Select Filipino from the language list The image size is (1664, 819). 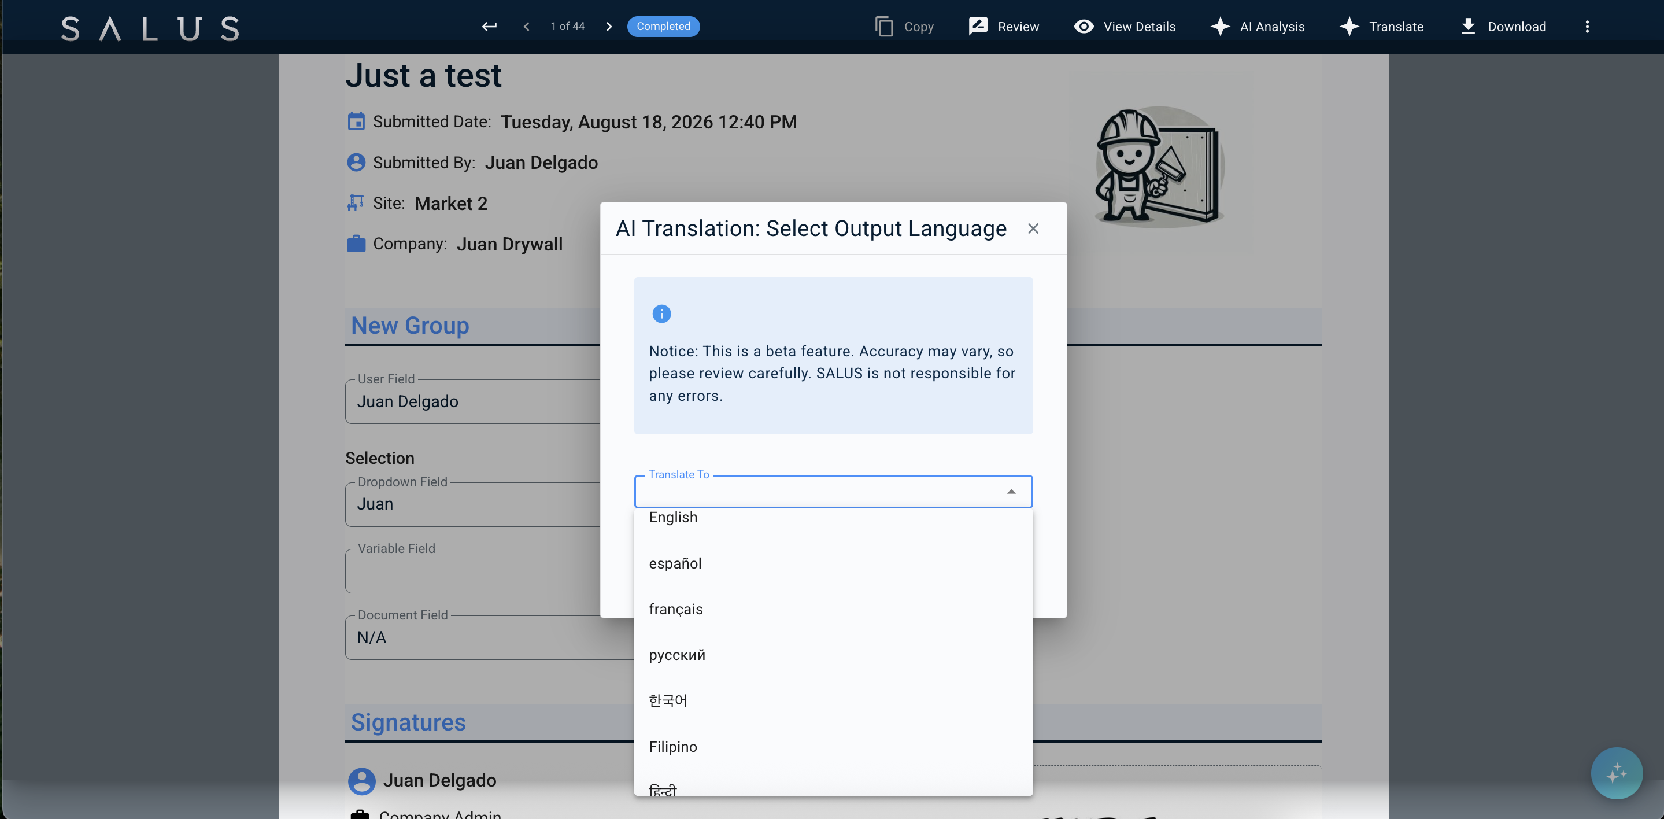point(833,747)
